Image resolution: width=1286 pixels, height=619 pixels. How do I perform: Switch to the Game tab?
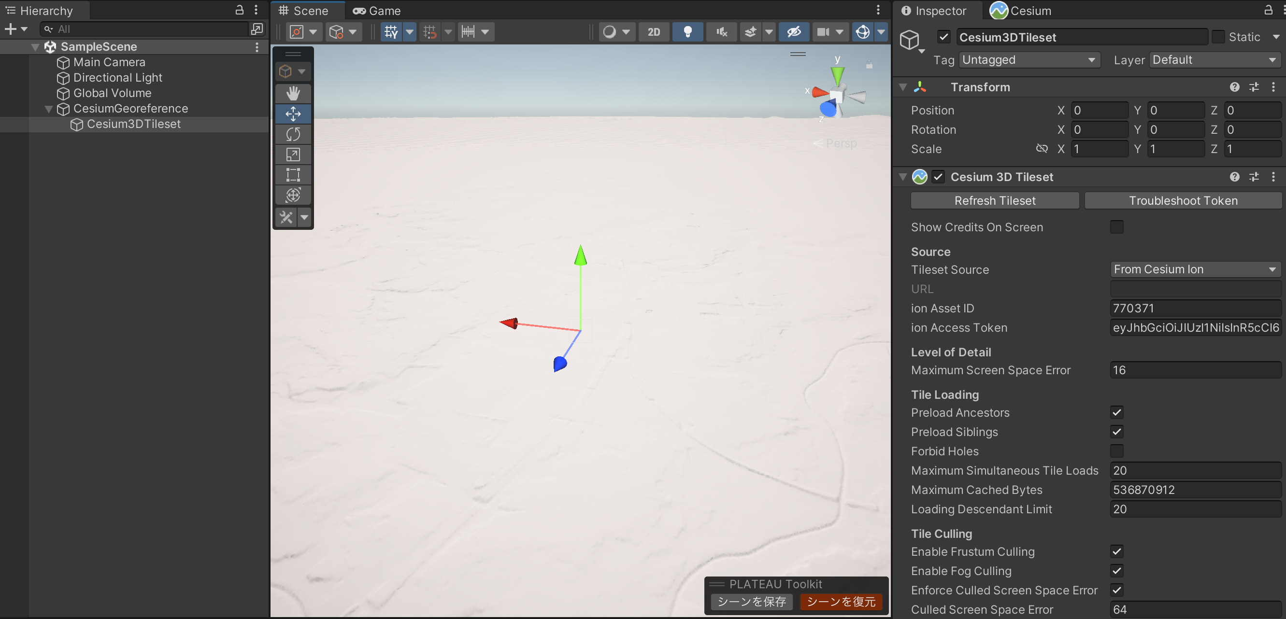click(377, 11)
